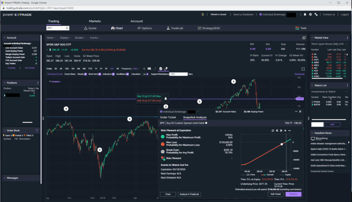Click the layout windows icon beside settings gear
The height and width of the screenshot is (202, 352).
click(x=316, y=14)
